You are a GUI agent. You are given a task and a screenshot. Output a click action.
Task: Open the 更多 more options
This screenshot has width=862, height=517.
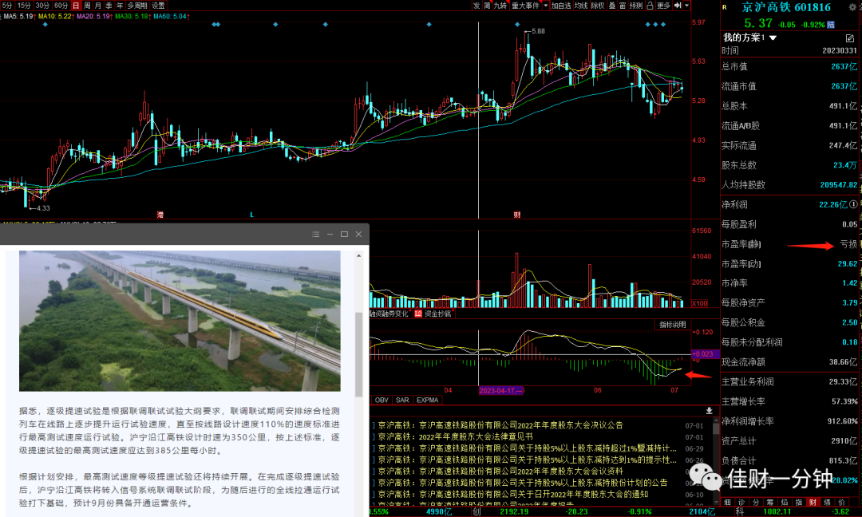pyautogui.click(x=663, y=5)
